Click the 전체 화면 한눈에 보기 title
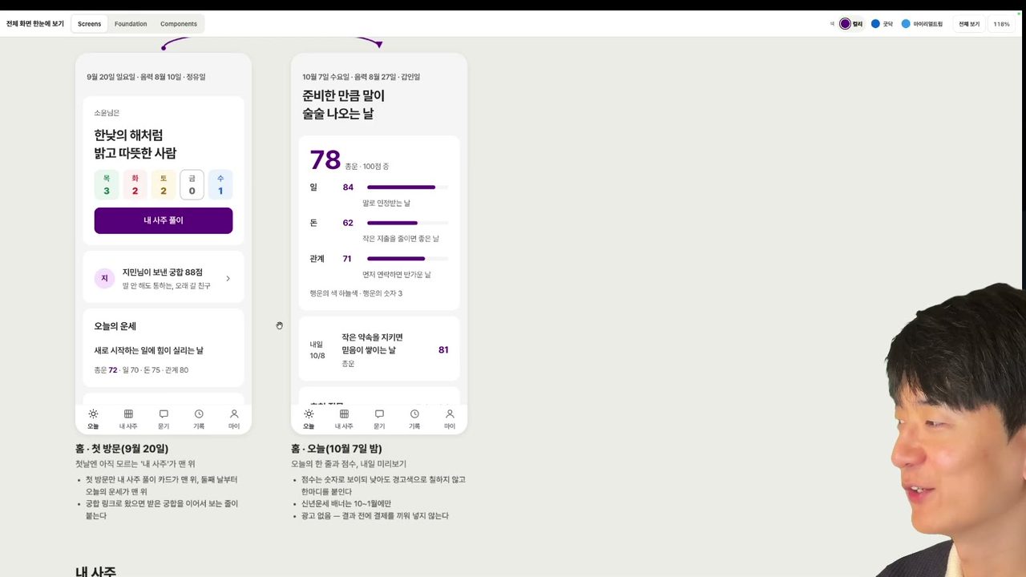 (x=35, y=24)
